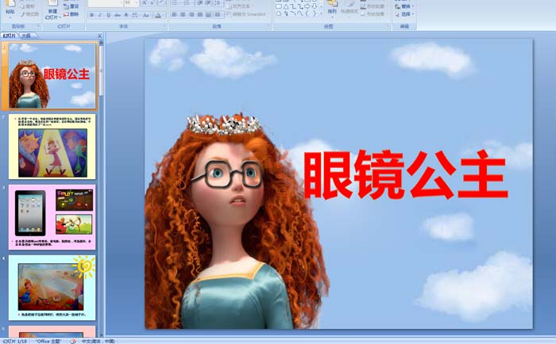
Task: Open the Arrange (排列) menu
Action: [x=332, y=9]
